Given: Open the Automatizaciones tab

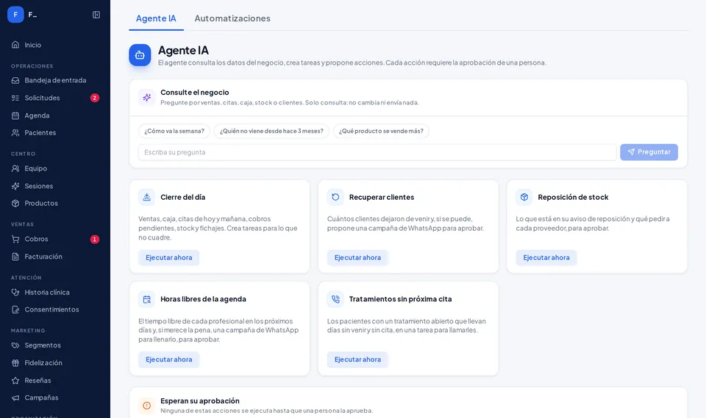Looking at the screenshot, I should point(232,18).
